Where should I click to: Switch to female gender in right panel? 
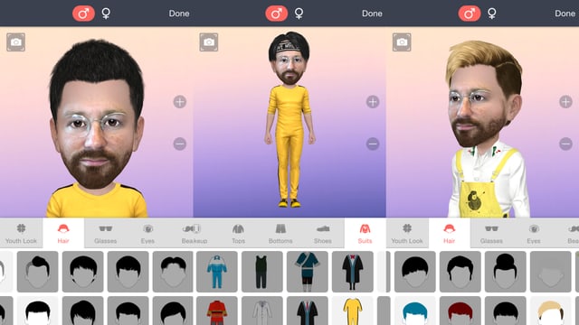(492, 14)
